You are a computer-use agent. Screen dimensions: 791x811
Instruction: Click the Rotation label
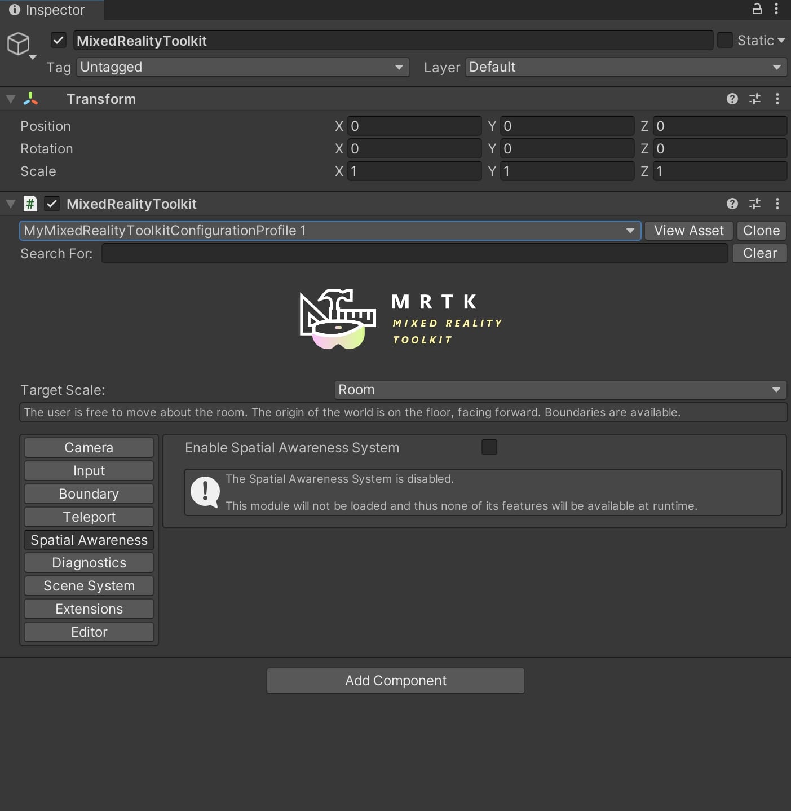pos(47,148)
